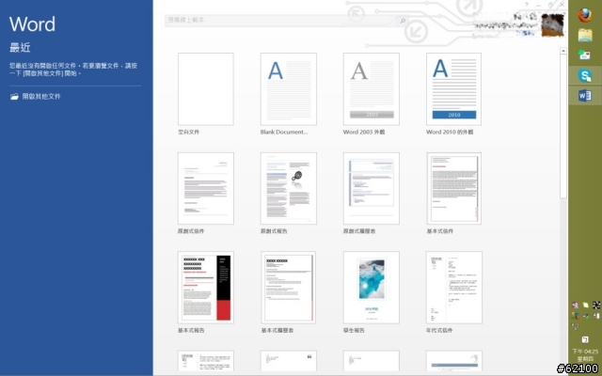Click 開啟其他文件 to open other documents
The width and height of the screenshot is (602, 376).
point(36,96)
